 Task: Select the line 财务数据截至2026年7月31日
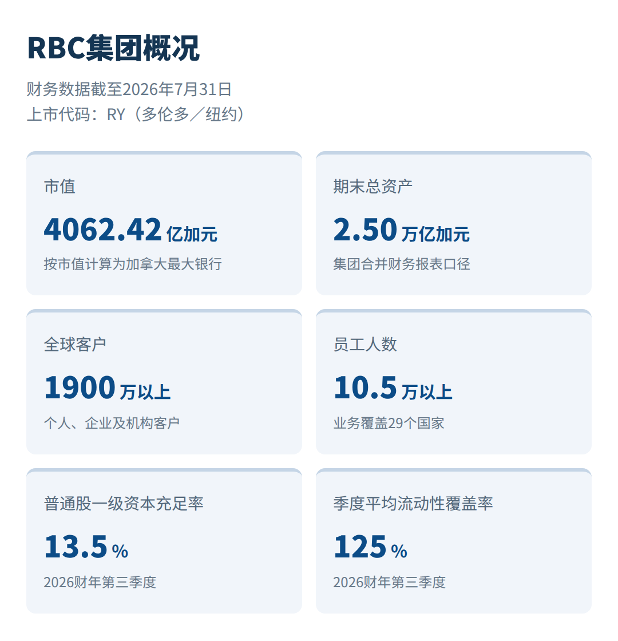point(129,89)
